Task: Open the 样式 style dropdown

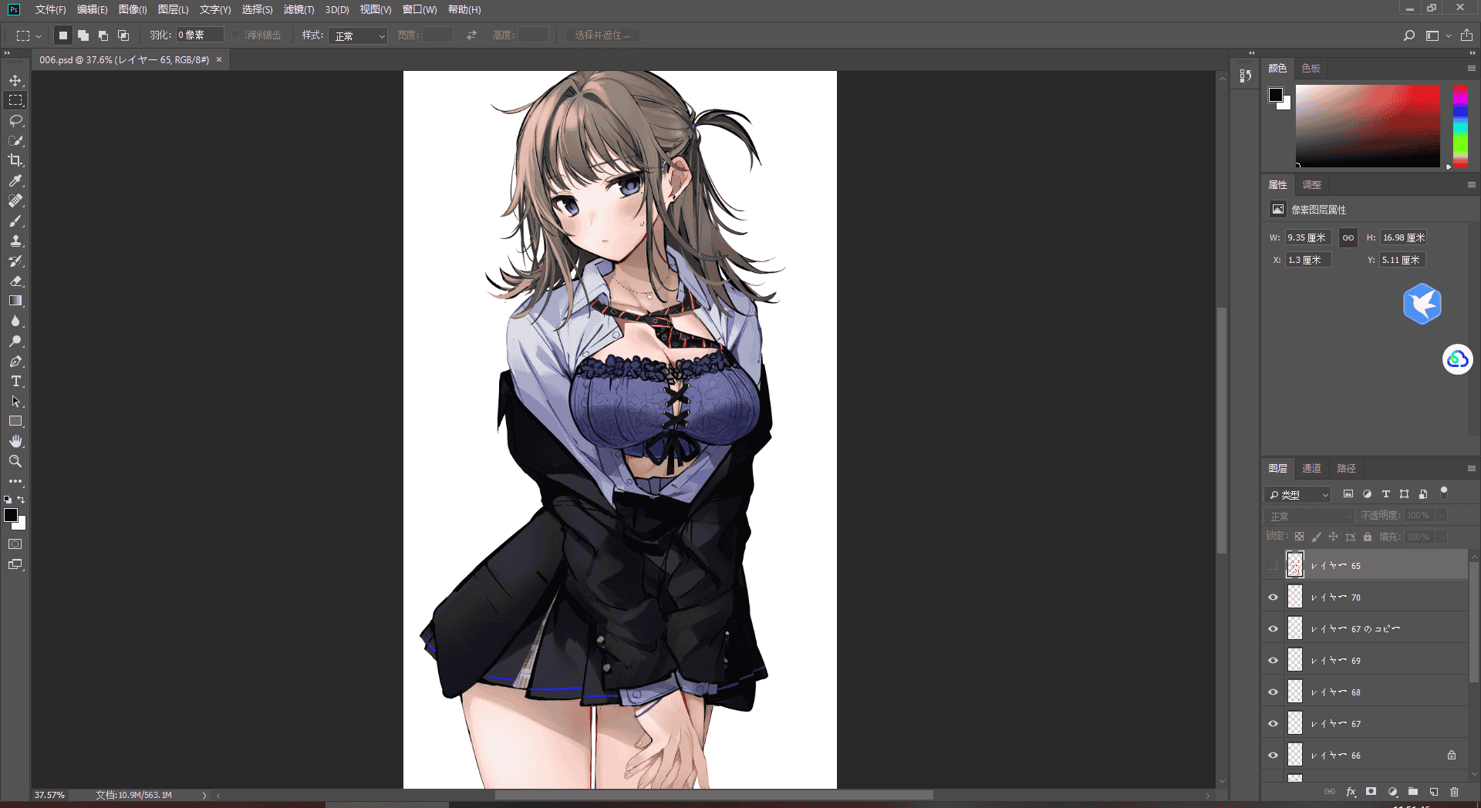Action: point(358,35)
